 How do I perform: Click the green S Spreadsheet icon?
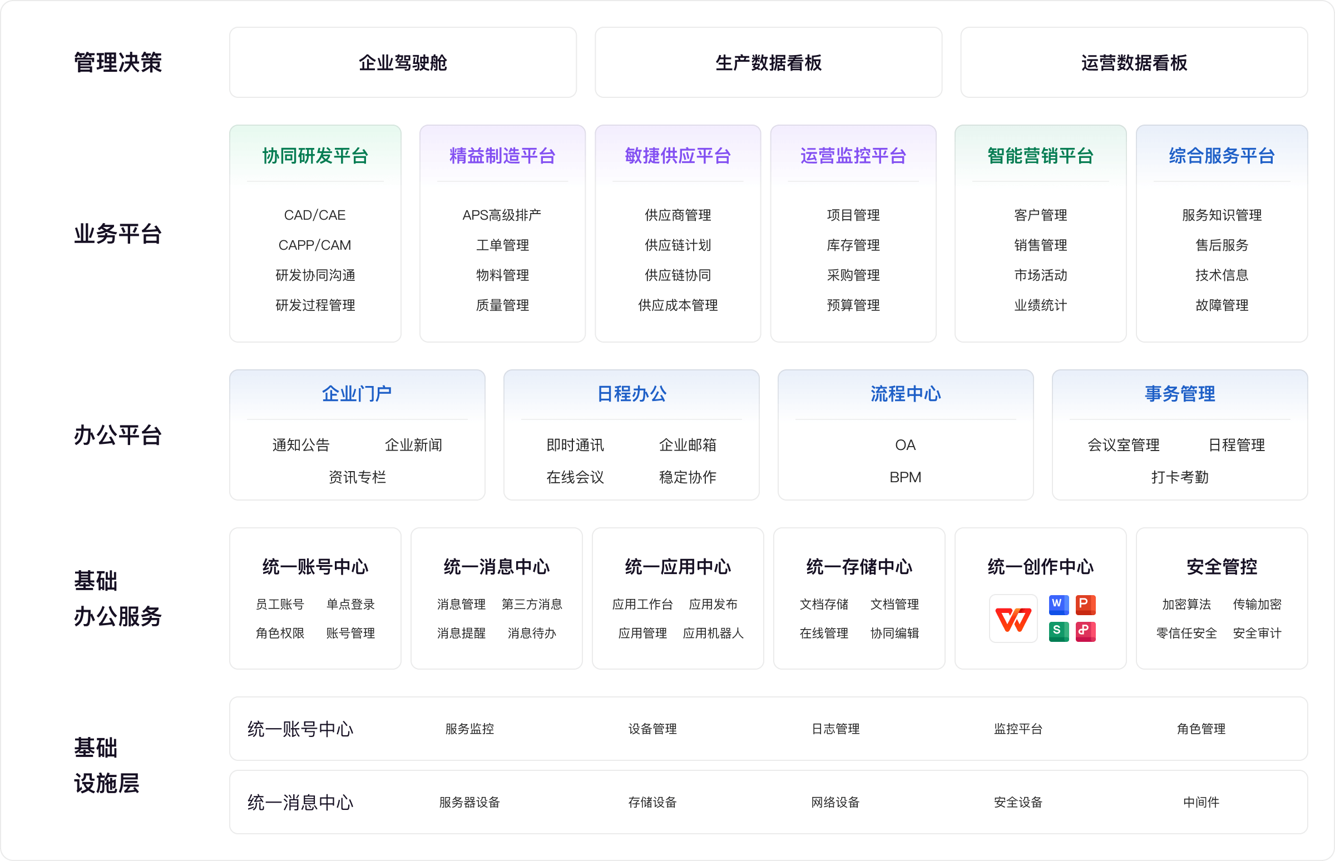[1059, 631]
